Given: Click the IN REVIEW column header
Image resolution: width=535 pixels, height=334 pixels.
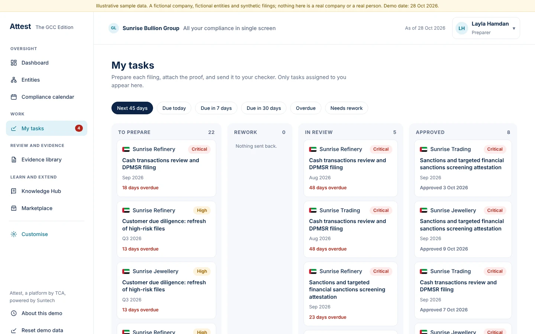Looking at the screenshot, I should (319, 132).
